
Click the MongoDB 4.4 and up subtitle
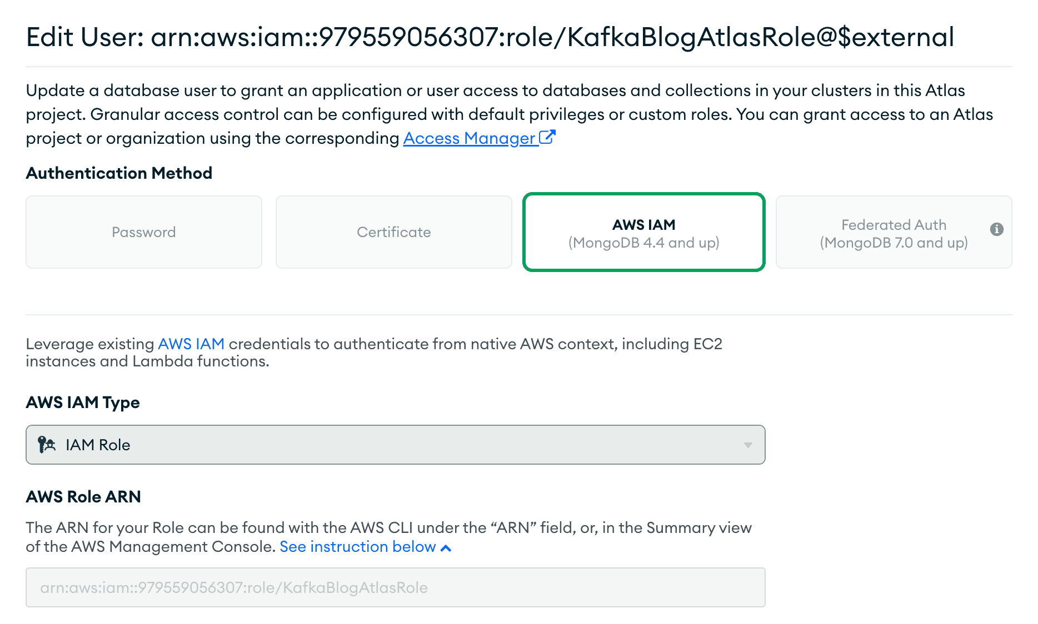coord(643,243)
